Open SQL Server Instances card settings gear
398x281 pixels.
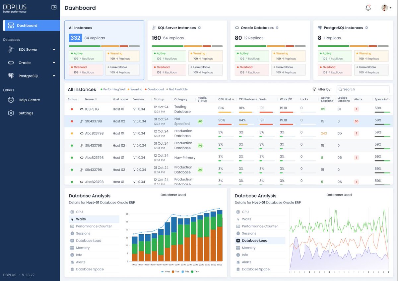pos(199,28)
